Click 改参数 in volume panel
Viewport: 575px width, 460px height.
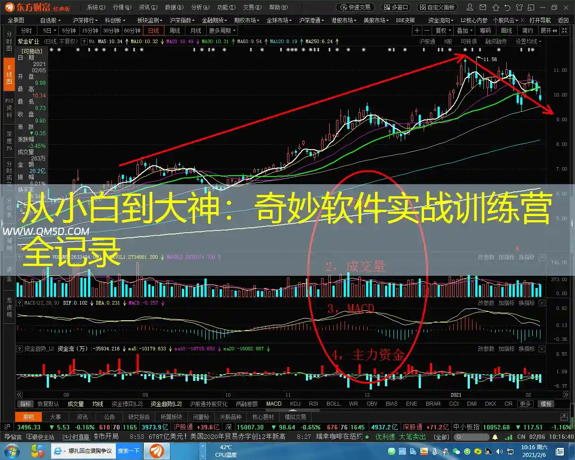click(x=486, y=257)
